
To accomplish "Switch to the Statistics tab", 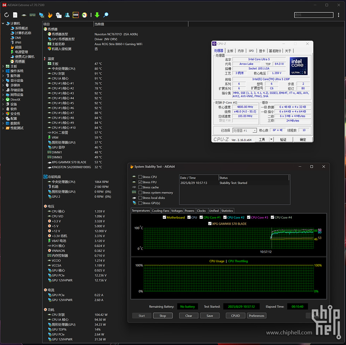I will pyautogui.click(x=227, y=211).
